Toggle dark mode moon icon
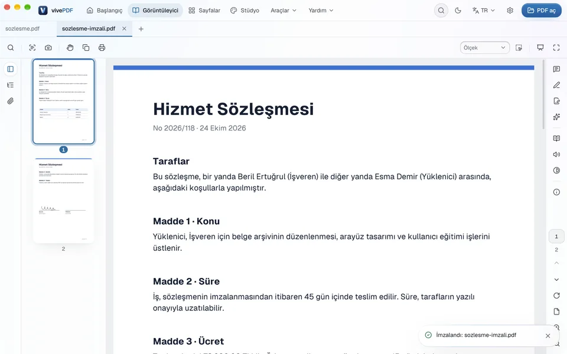 pos(458,11)
